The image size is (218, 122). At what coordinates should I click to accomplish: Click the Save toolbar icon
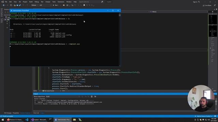17,5
